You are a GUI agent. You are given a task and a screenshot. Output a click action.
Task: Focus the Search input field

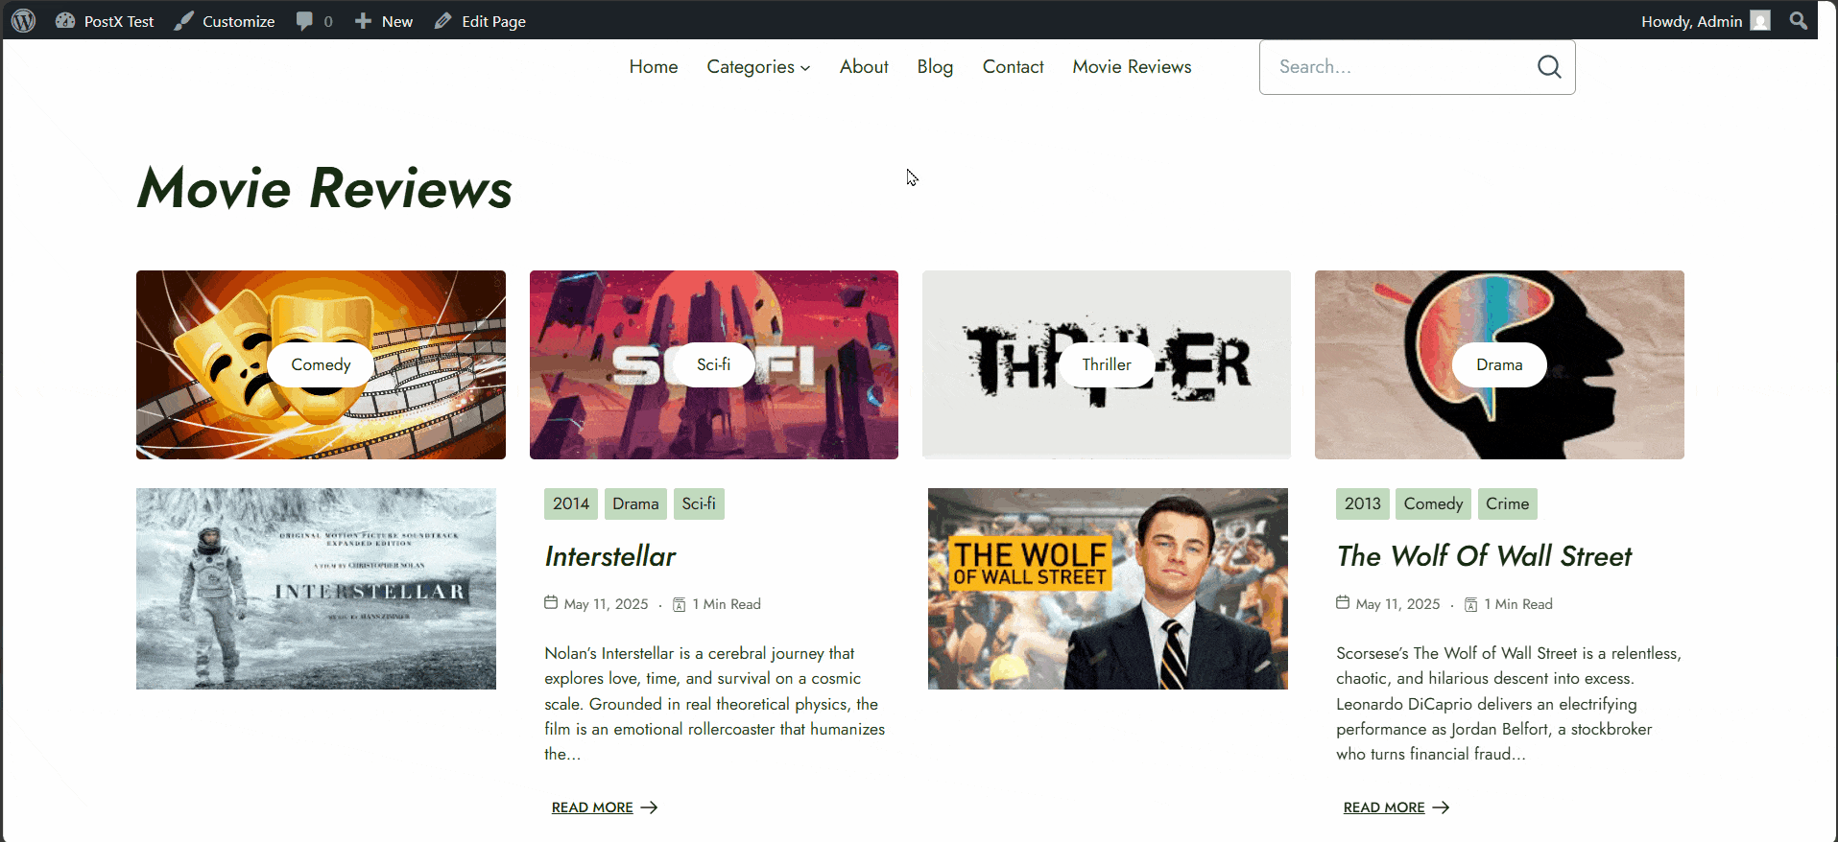[1396, 67]
